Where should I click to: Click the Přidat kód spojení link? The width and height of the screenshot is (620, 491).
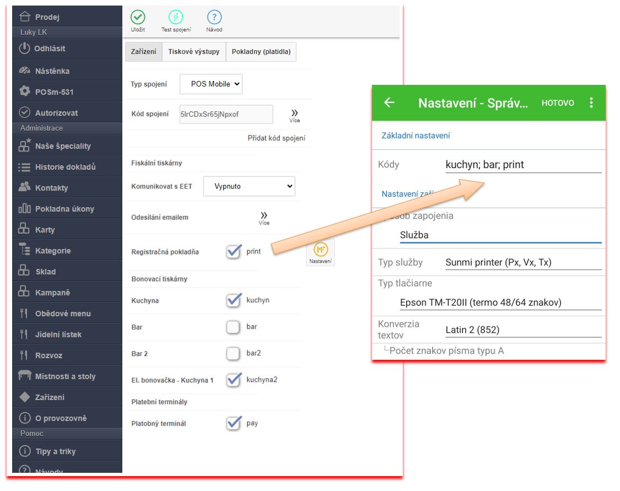click(x=276, y=138)
